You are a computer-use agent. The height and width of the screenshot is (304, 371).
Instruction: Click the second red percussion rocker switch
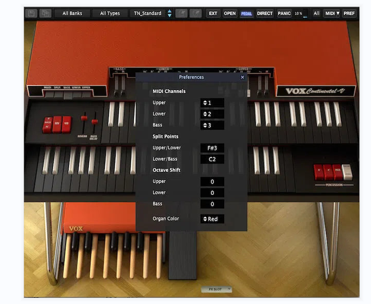pyautogui.click(x=328, y=172)
